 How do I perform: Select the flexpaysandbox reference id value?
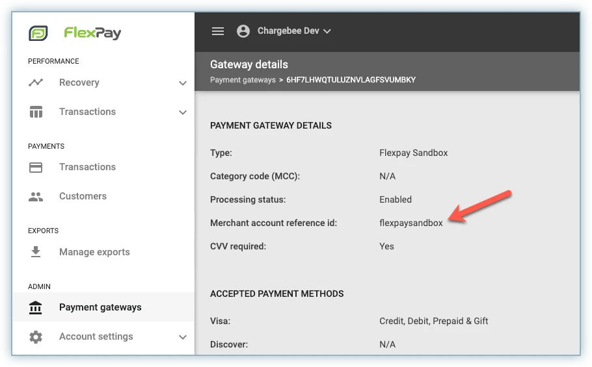click(x=410, y=223)
